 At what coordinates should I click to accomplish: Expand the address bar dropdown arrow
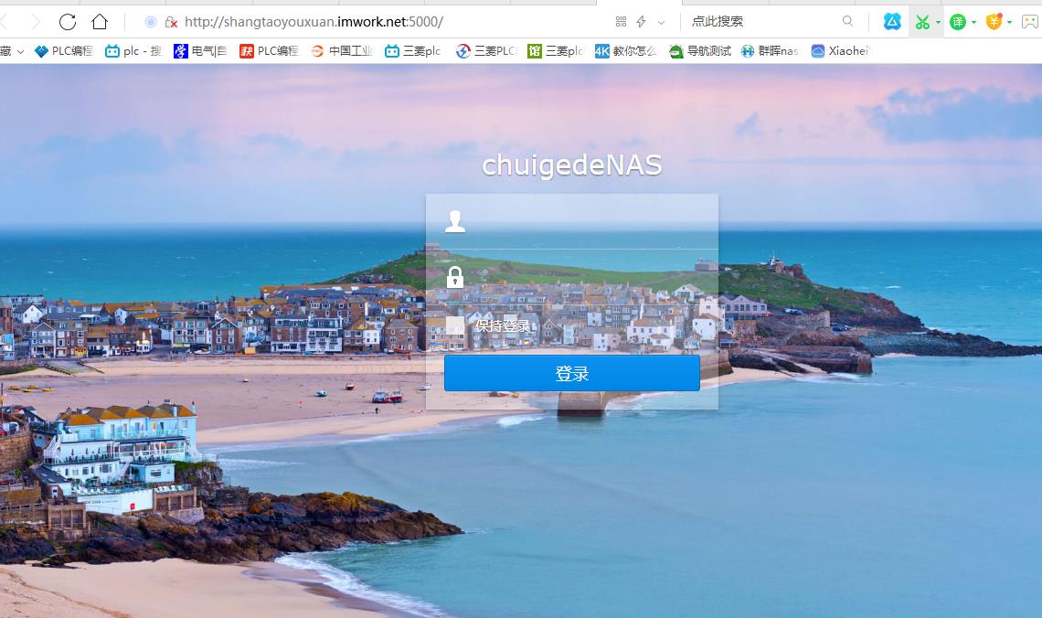661,22
